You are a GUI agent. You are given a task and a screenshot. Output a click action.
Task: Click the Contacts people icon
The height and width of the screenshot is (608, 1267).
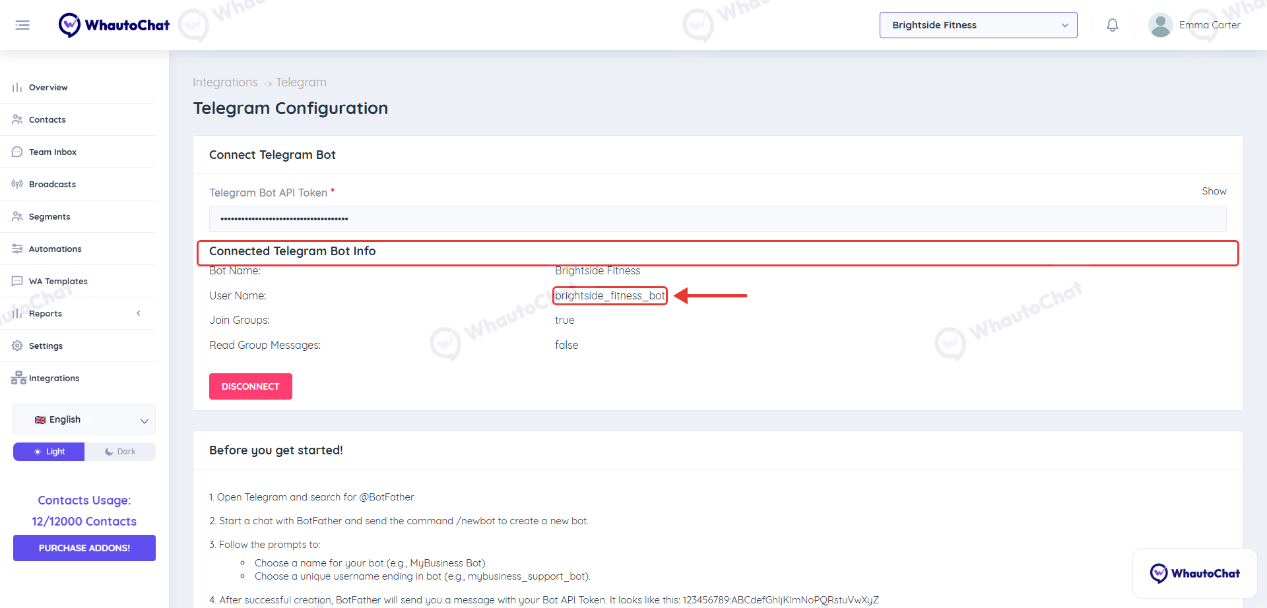pos(17,120)
